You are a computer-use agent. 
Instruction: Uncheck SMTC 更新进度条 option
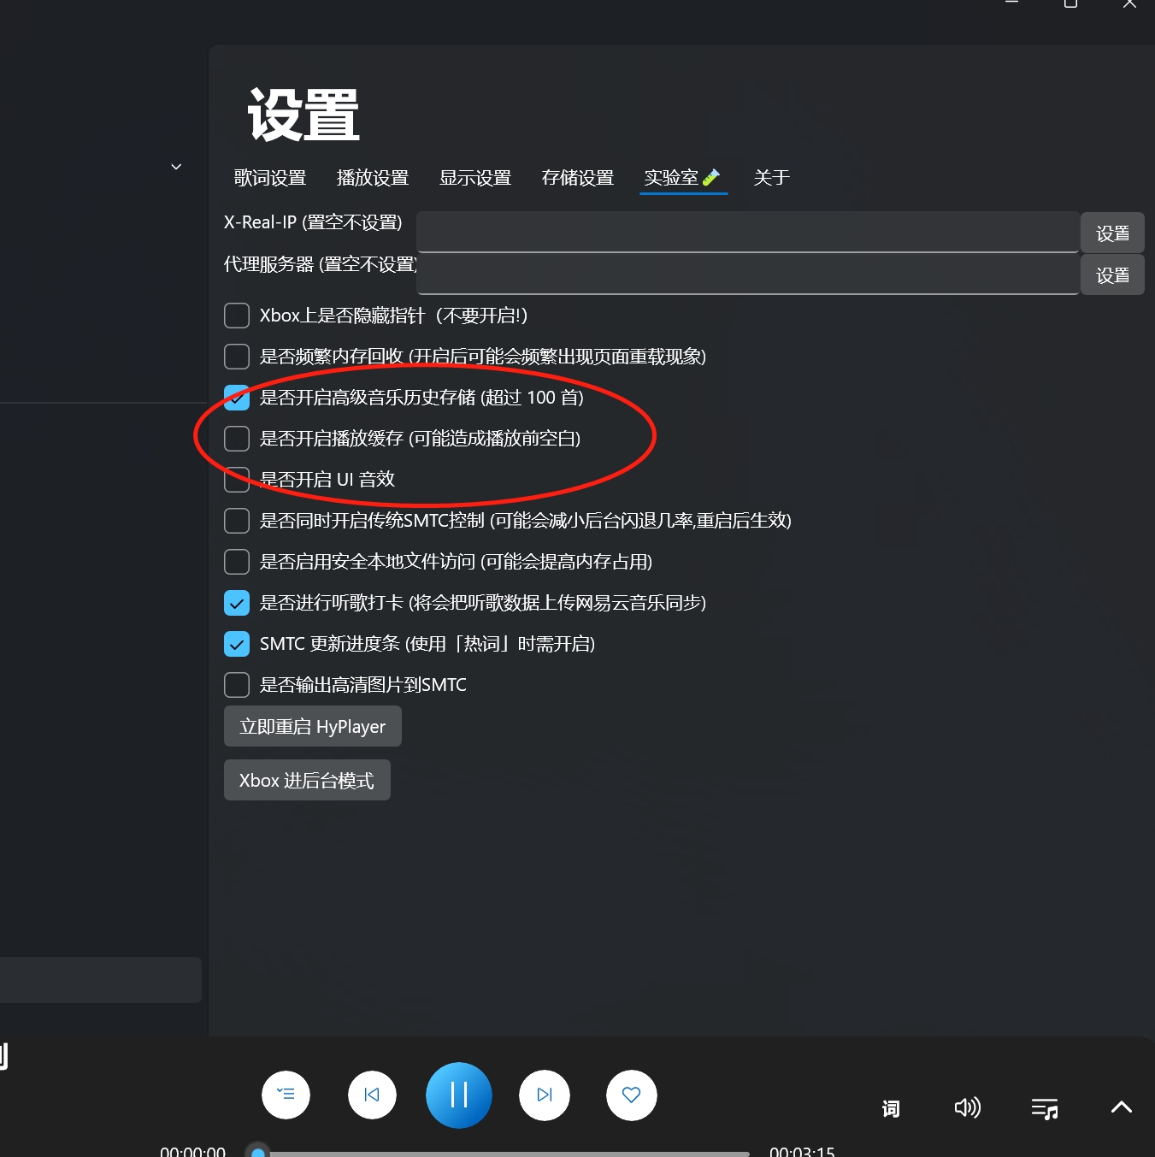click(236, 644)
